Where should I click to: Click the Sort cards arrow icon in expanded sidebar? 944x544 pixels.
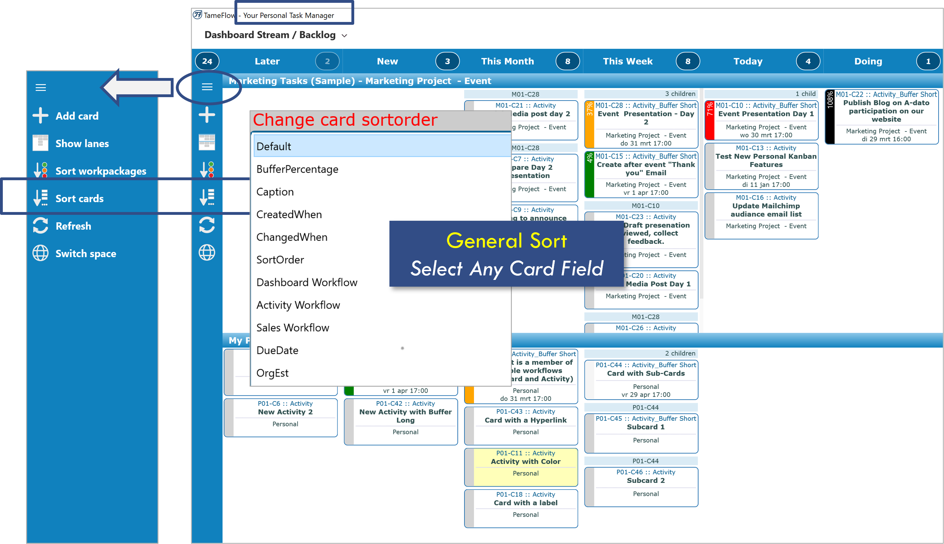pos(40,198)
